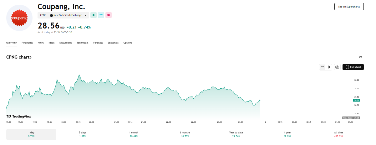The height and width of the screenshot is (145, 376).
Task: Select the All time range
Action: 338,134
